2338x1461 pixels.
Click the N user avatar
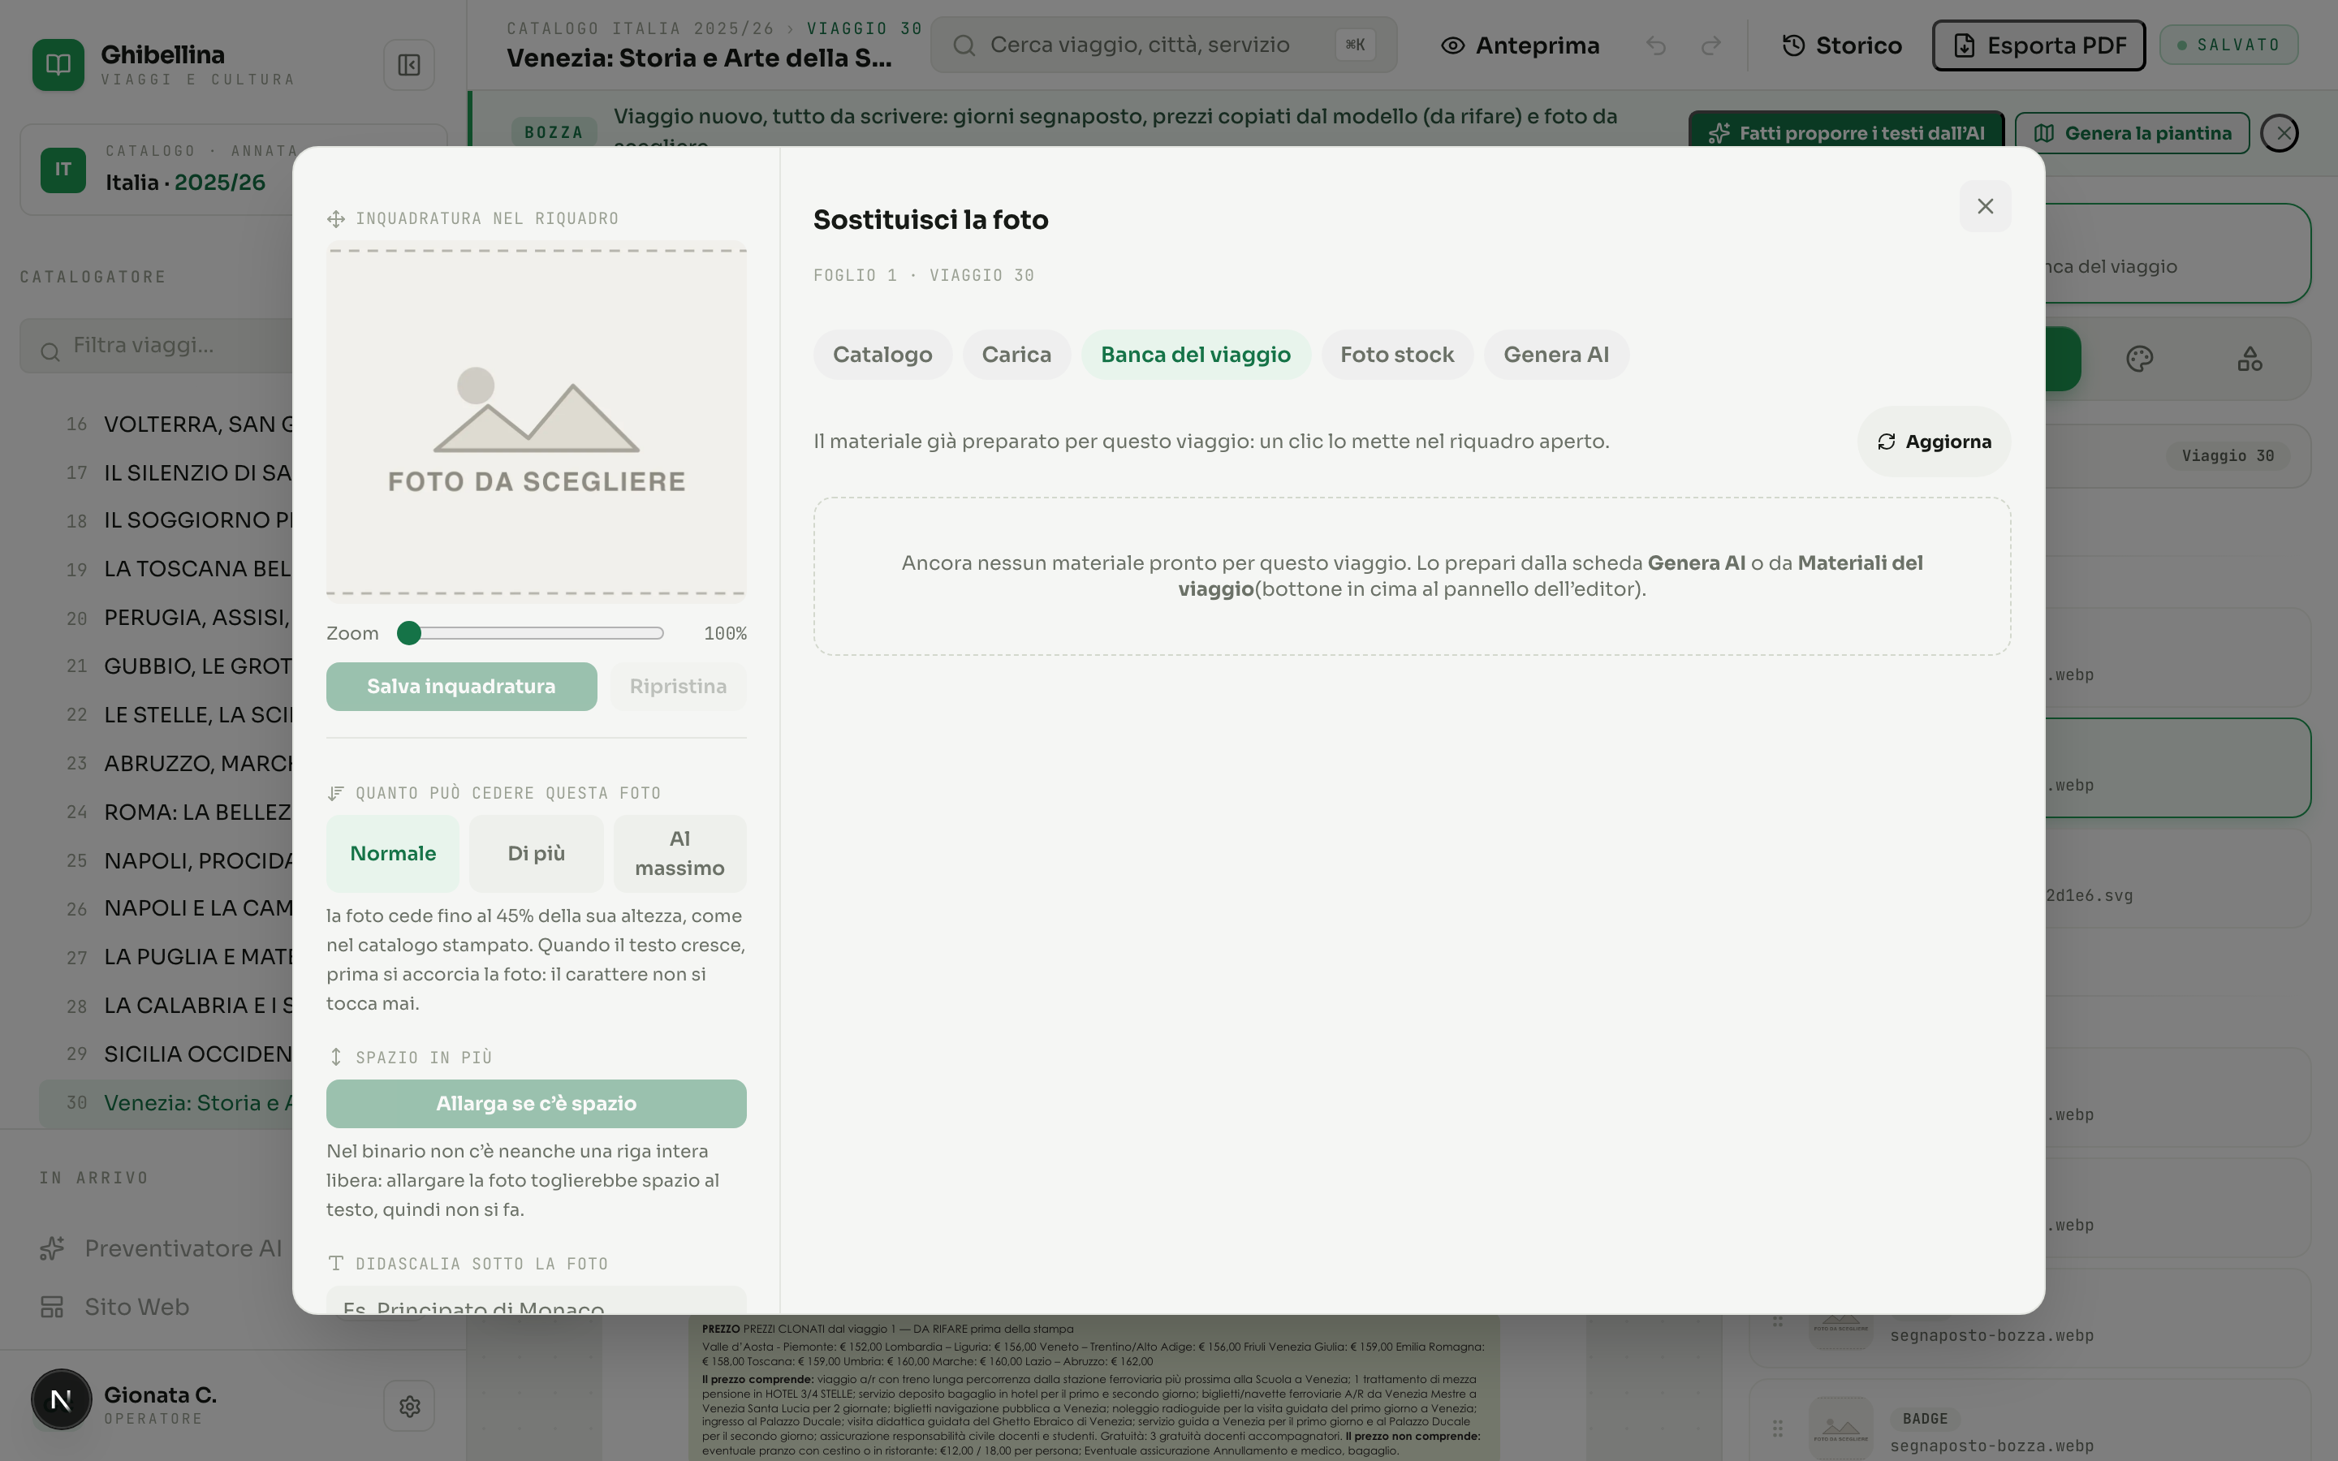coord(61,1399)
